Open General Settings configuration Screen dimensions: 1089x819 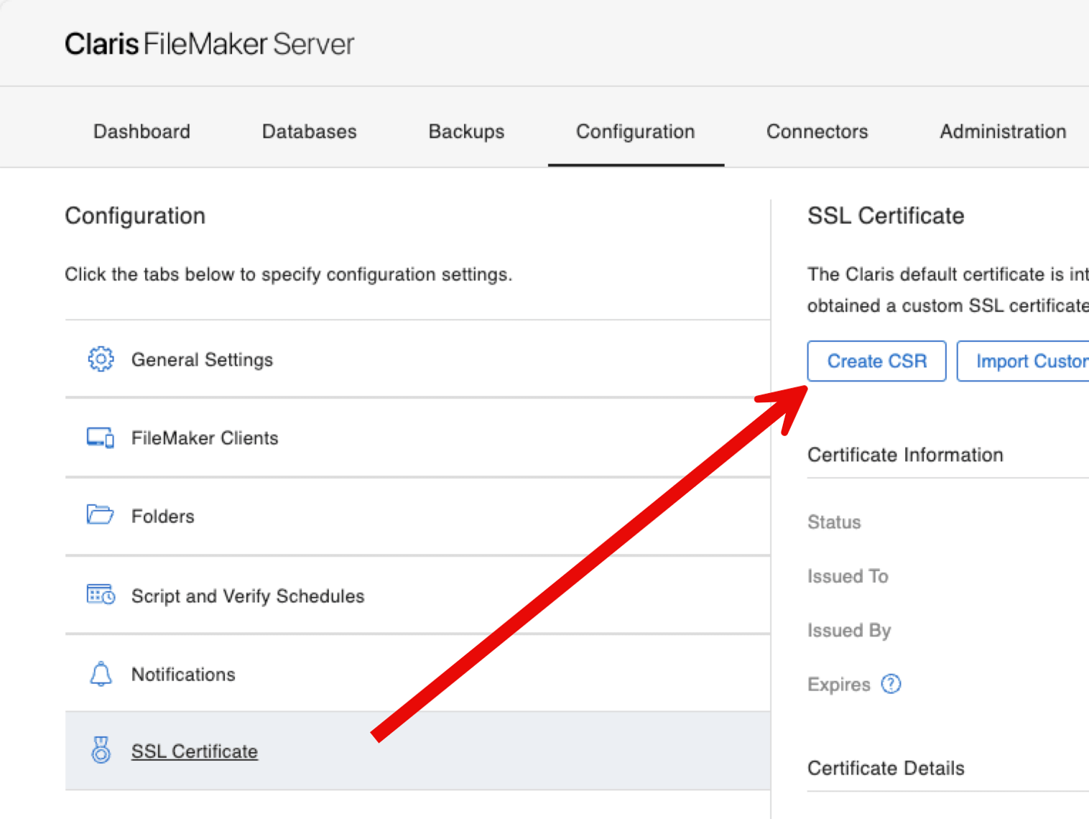pyautogui.click(x=417, y=359)
